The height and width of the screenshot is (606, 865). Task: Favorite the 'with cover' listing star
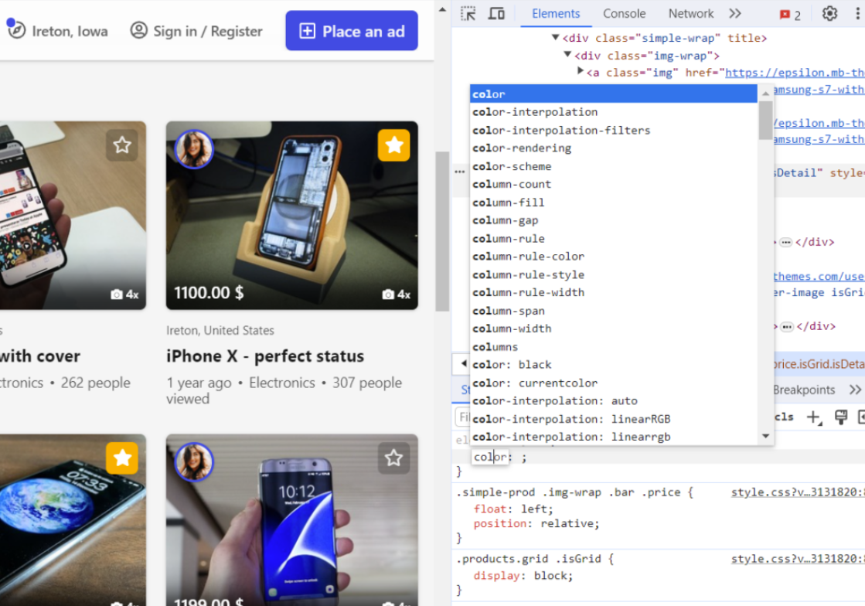[122, 145]
